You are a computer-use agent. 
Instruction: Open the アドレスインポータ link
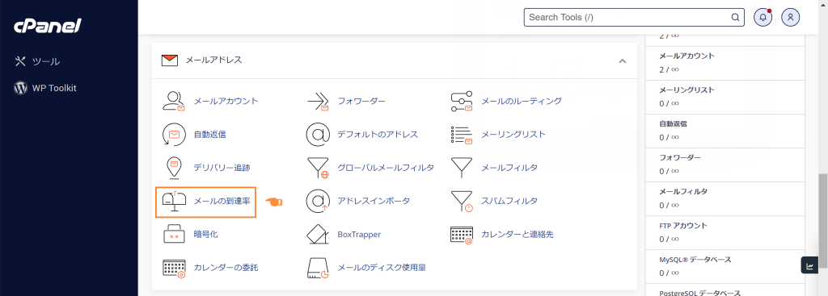click(374, 201)
